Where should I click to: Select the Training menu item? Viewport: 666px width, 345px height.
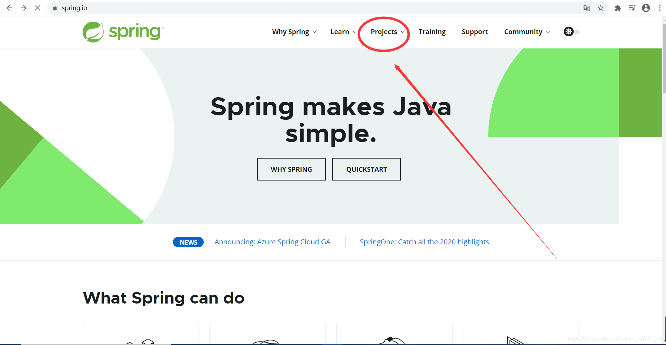click(432, 32)
